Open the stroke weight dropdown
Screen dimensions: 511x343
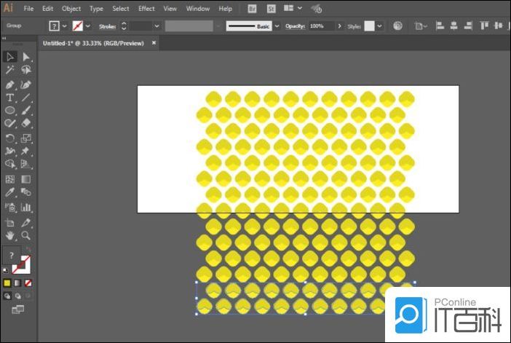[157, 25]
